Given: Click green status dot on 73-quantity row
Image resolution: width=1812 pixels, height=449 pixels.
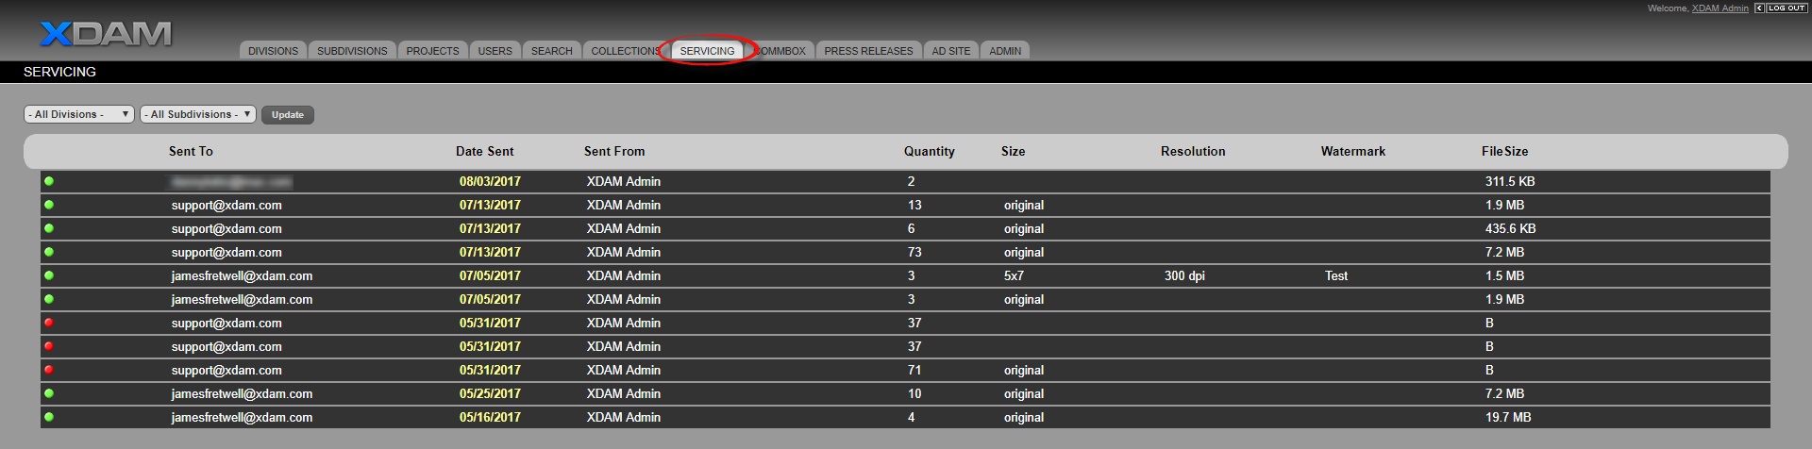Looking at the screenshot, I should [x=49, y=252].
